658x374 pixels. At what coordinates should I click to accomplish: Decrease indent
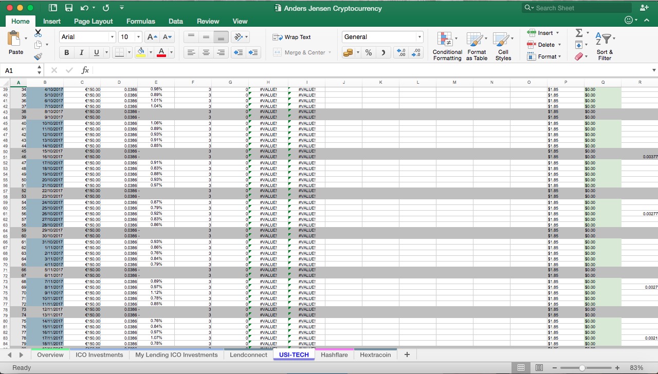click(238, 52)
